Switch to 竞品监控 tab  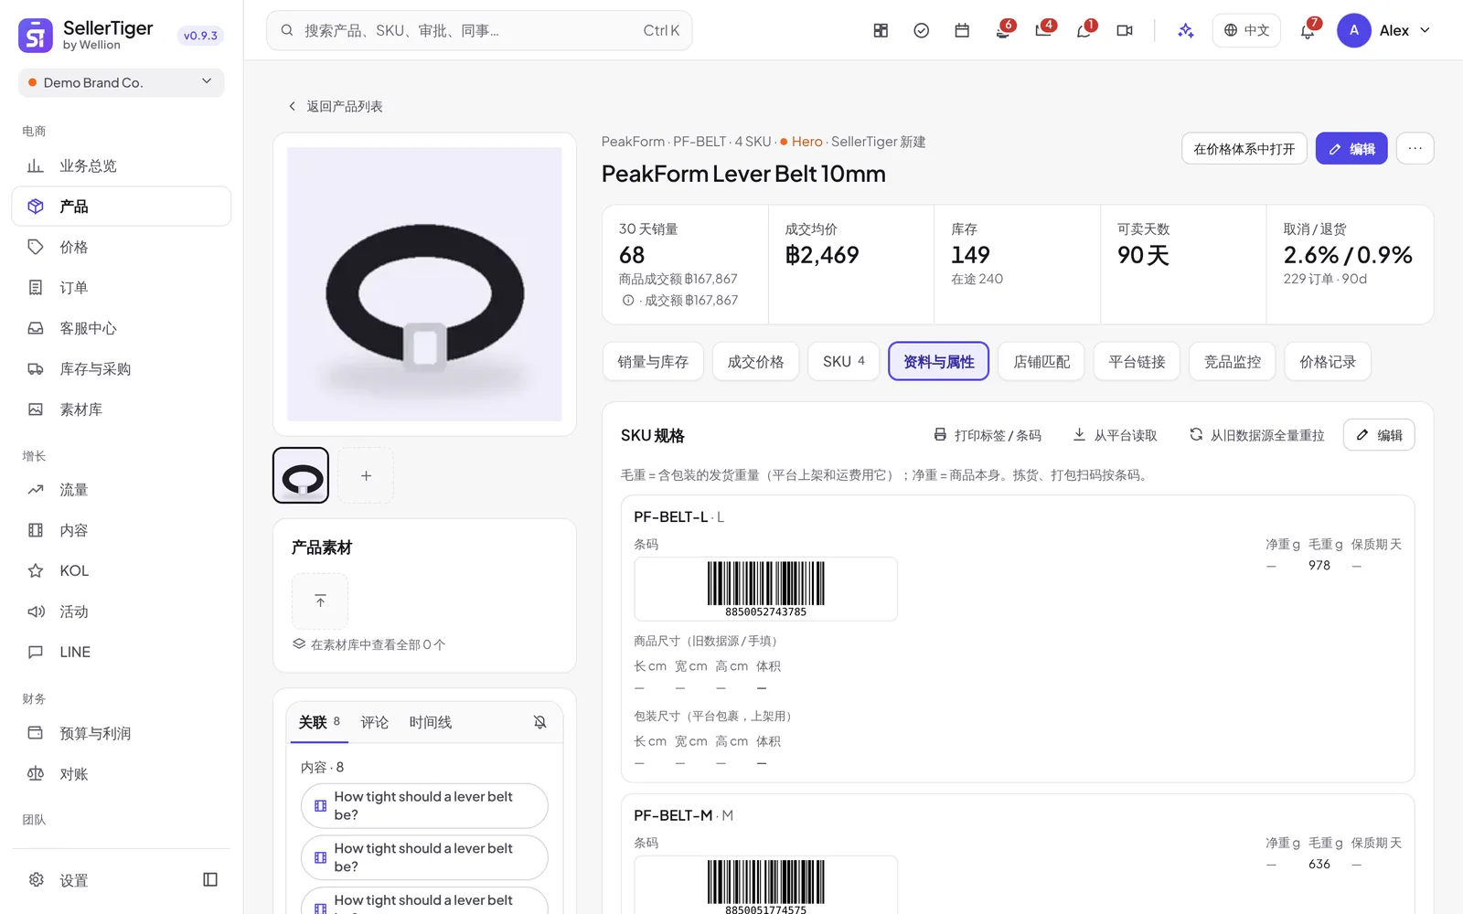[x=1232, y=362]
